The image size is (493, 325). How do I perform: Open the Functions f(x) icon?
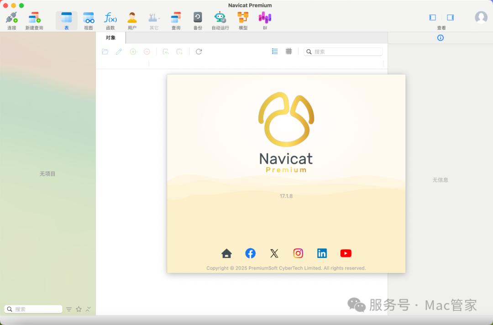click(110, 18)
